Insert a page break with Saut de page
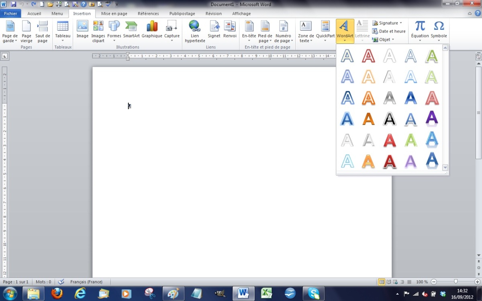The width and height of the screenshot is (482, 301). click(x=43, y=32)
